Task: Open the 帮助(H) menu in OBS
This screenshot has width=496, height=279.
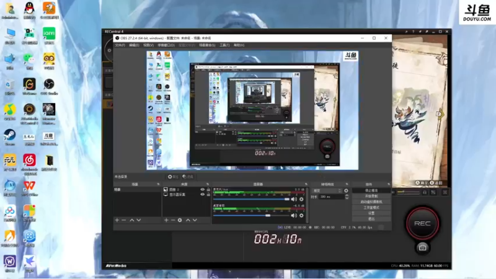Action: coord(239,45)
